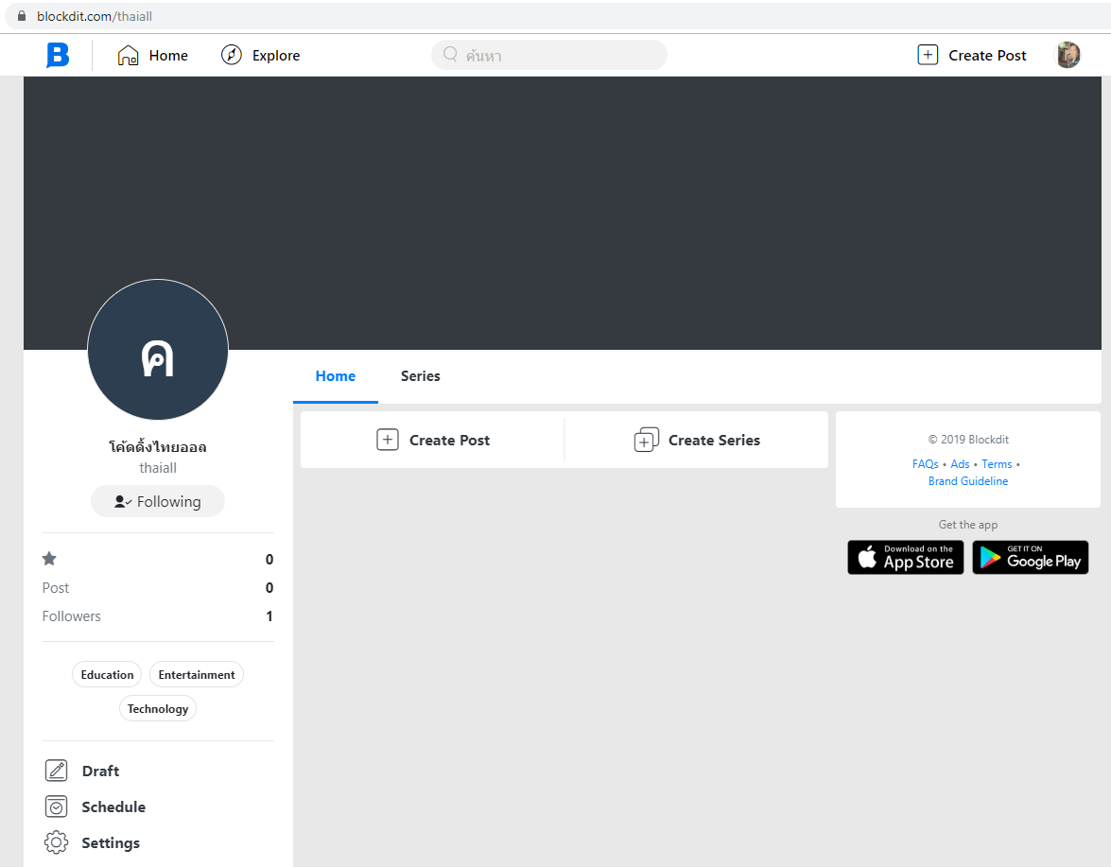Image resolution: width=1111 pixels, height=867 pixels.
Task: Click the Create Series button
Action: 697,440
